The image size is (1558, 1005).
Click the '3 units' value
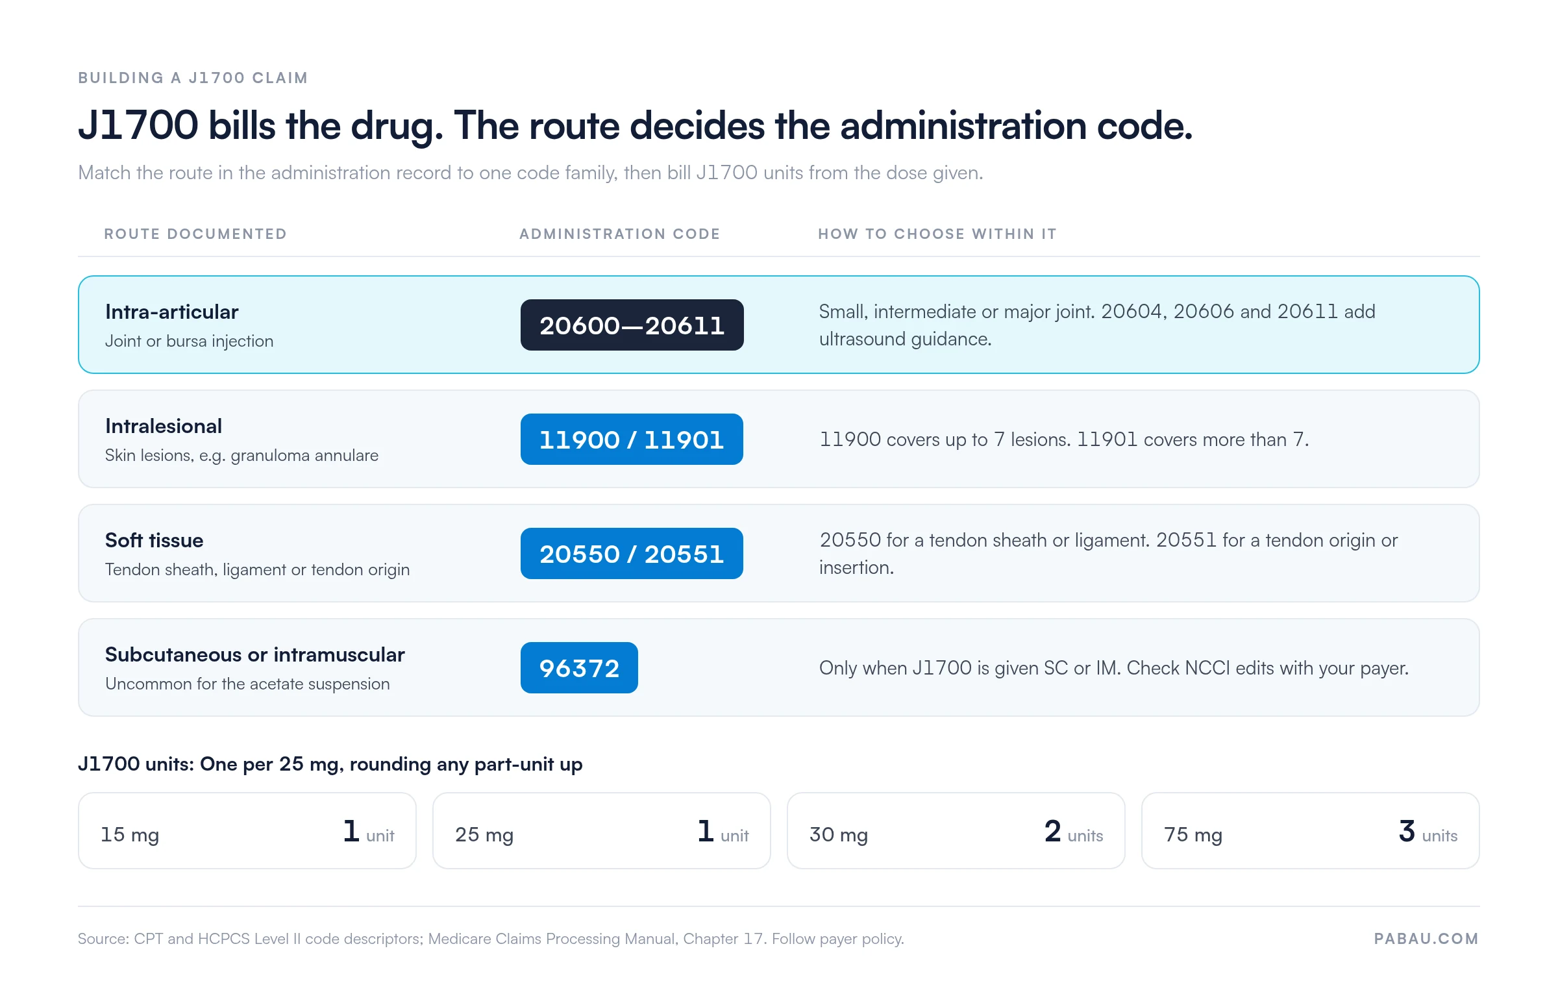(1428, 832)
